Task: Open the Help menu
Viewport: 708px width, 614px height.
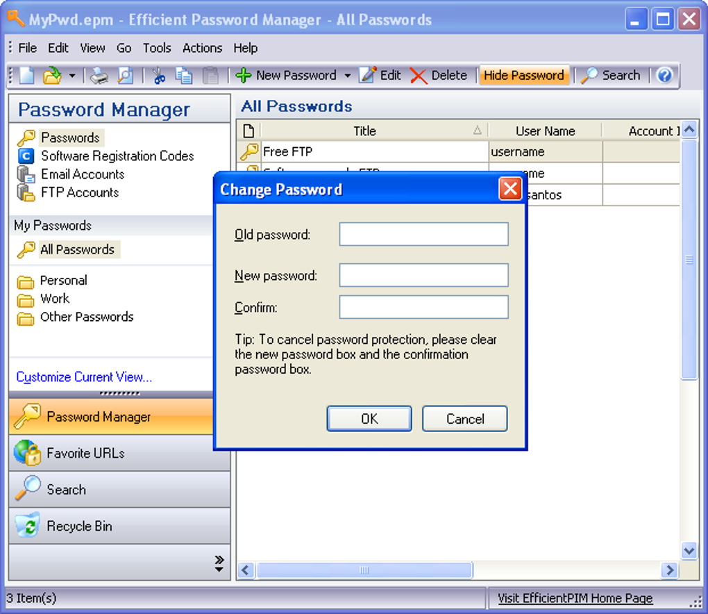Action: coord(245,48)
